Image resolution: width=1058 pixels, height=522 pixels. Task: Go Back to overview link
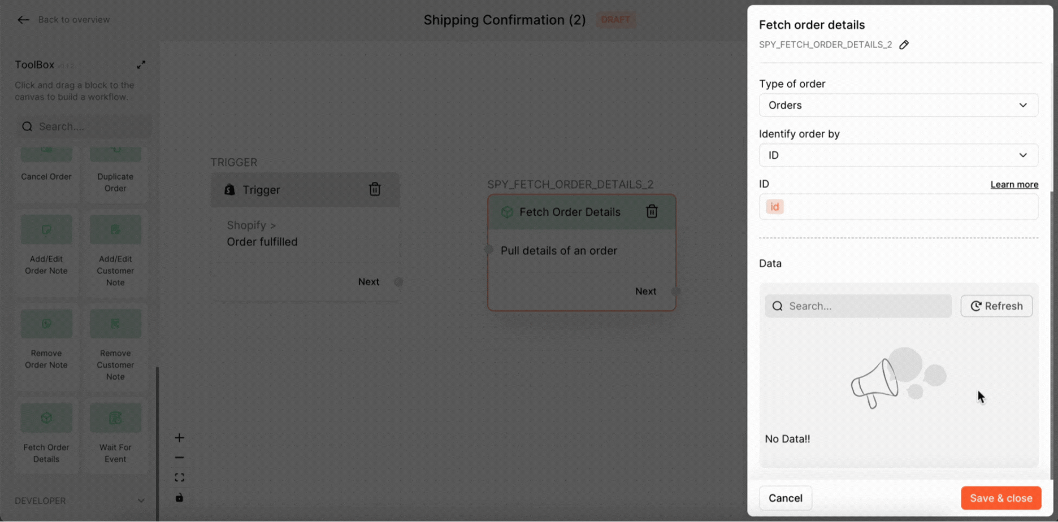pos(74,20)
